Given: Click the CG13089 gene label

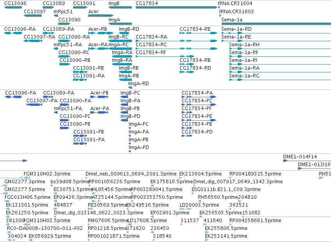Looking at the screenshot, I should tap(54, 4).
